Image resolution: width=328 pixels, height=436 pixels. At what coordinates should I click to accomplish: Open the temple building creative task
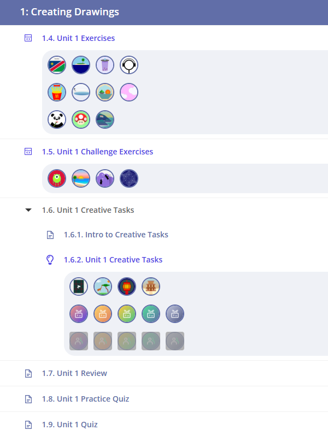tap(151, 286)
